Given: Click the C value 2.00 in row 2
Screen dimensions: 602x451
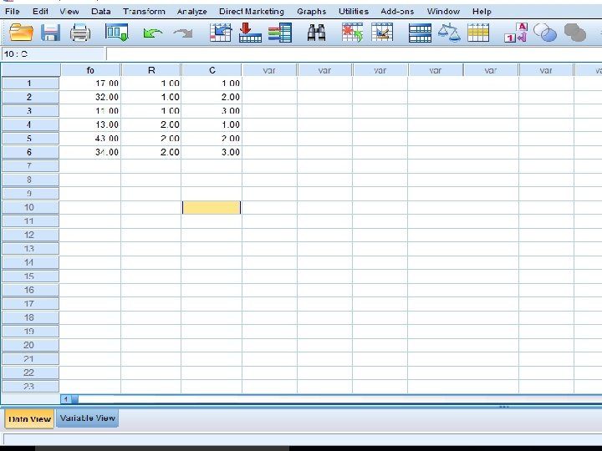Looking at the screenshot, I should pyautogui.click(x=212, y=97).
